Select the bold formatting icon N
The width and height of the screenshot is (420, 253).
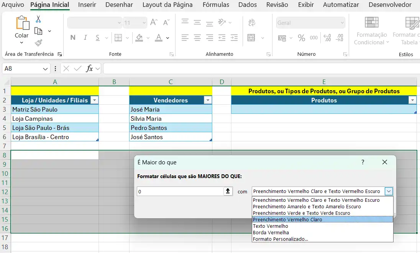tap(72, 37)
